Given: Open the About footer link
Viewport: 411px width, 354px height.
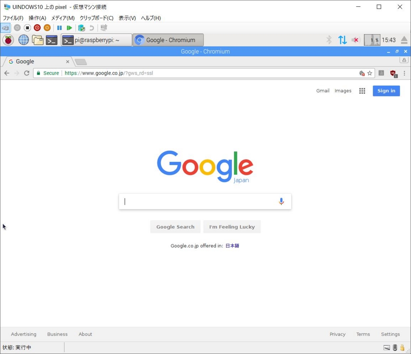Looking at the screenshot, I should (85, 334).
